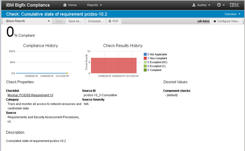Click the orange endpoint marker in Compliance History
Viewport: 245px width, 151px height.
(67, 73)
